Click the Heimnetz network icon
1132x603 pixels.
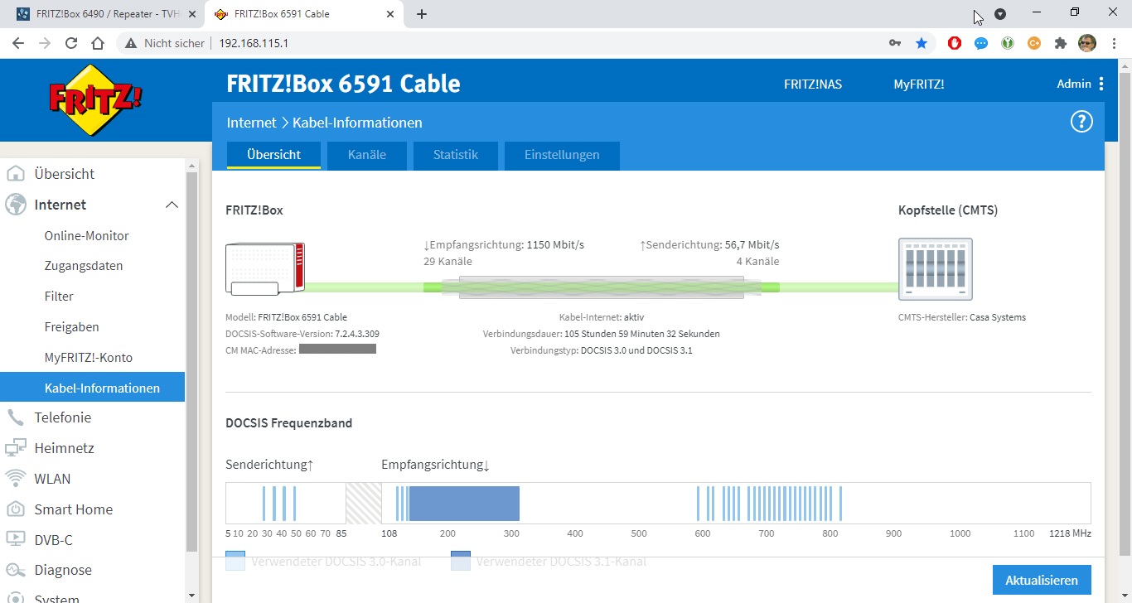[15, 448]
